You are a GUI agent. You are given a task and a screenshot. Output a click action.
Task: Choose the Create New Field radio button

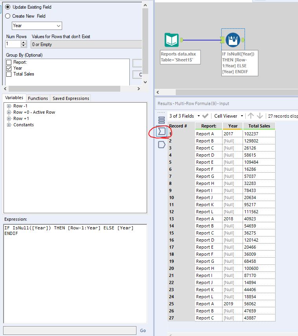pos(8,16)
